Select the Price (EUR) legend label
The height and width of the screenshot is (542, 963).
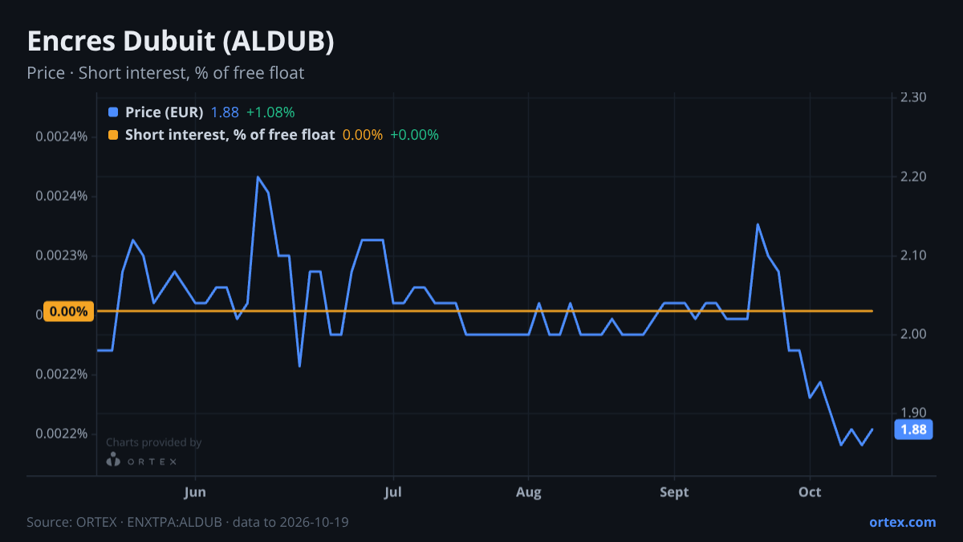(x=165, y=112)
